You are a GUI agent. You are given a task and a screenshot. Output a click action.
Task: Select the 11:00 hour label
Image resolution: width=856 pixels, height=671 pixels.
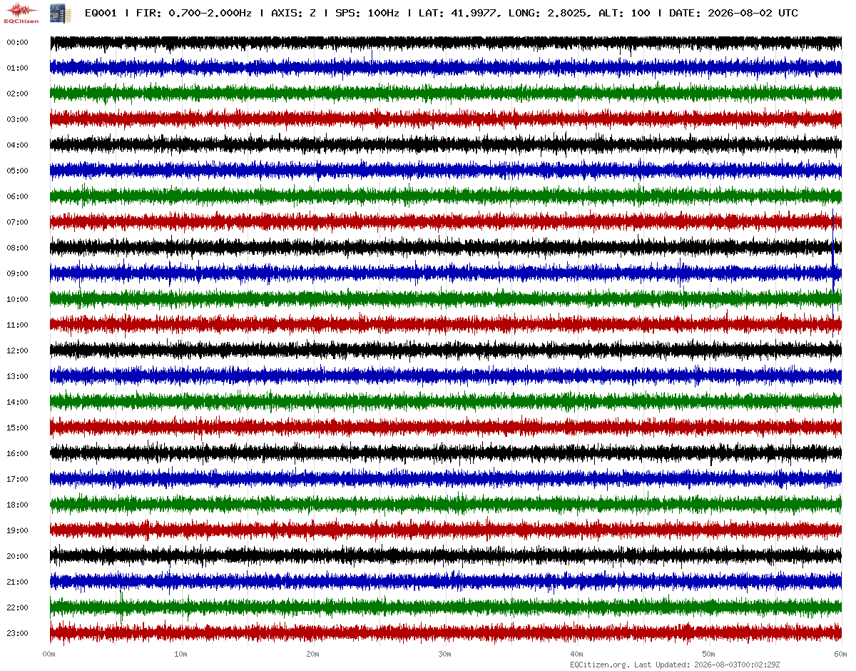(17, 325)
